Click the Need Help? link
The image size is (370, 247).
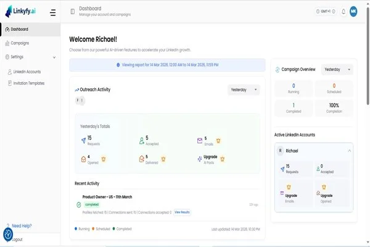[x=22, y=226]
